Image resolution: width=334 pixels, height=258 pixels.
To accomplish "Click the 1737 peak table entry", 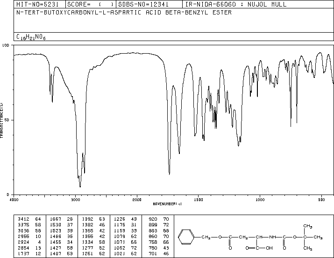I will pos(29,253).
